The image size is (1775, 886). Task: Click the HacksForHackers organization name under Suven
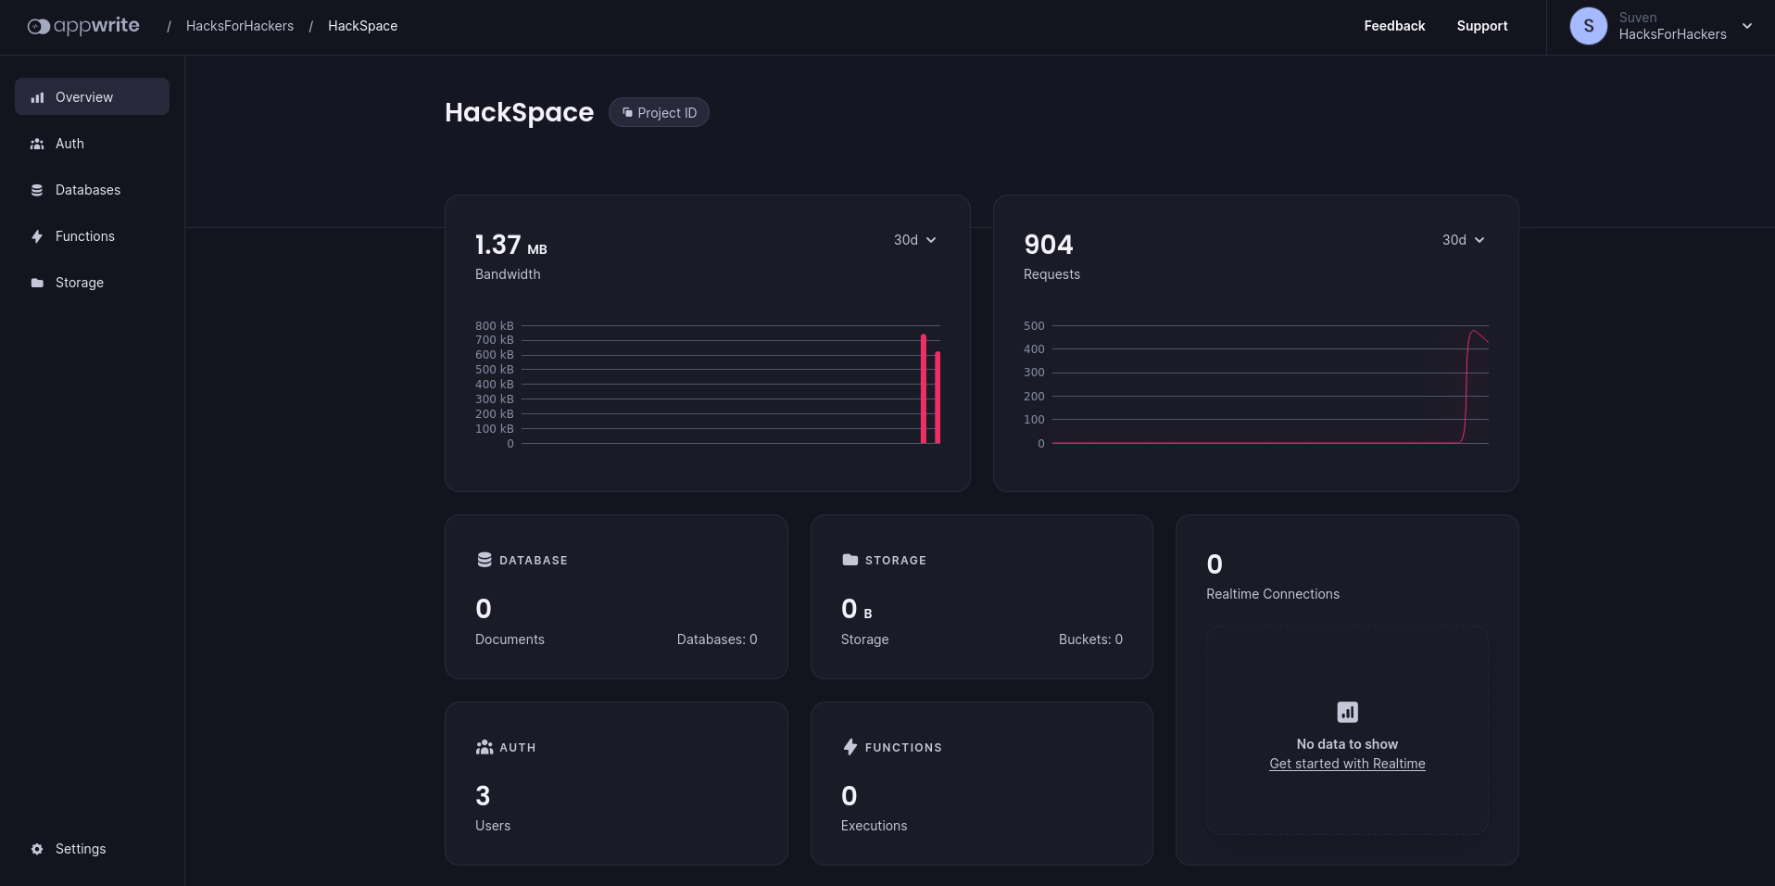tap(1672, 34)
